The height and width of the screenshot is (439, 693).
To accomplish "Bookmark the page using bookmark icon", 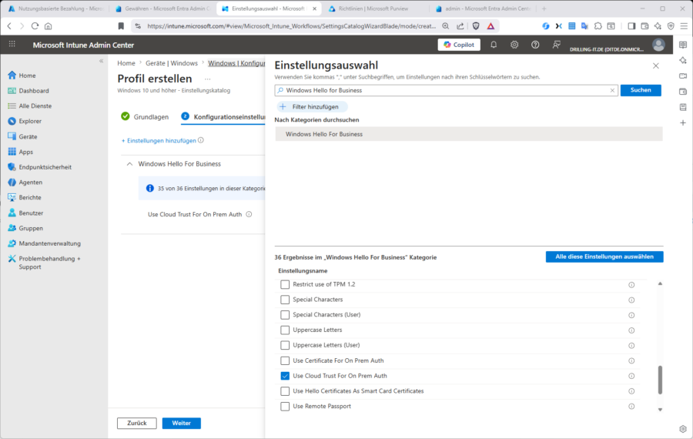I will [121, 26].
